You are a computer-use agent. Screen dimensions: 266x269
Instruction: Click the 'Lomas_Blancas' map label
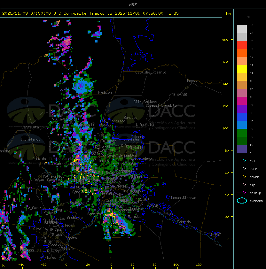(x=184, y=198)
